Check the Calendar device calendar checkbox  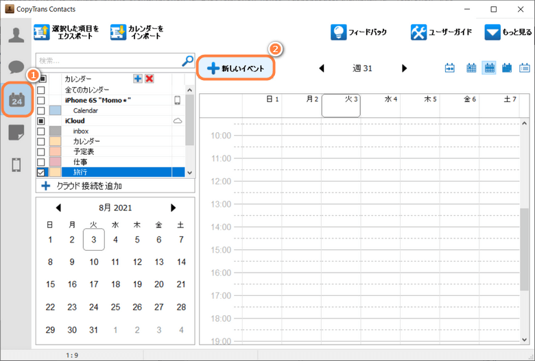(x=41, y=110)
